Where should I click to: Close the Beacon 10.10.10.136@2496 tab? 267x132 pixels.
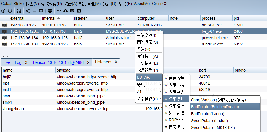[x=88, y=62]
